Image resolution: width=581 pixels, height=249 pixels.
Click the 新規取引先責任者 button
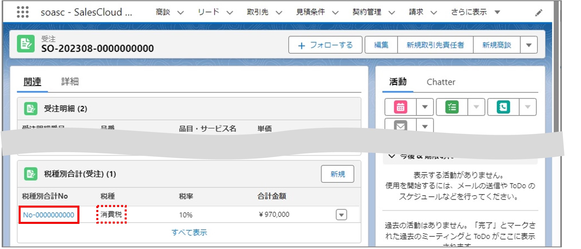(435, 45)
